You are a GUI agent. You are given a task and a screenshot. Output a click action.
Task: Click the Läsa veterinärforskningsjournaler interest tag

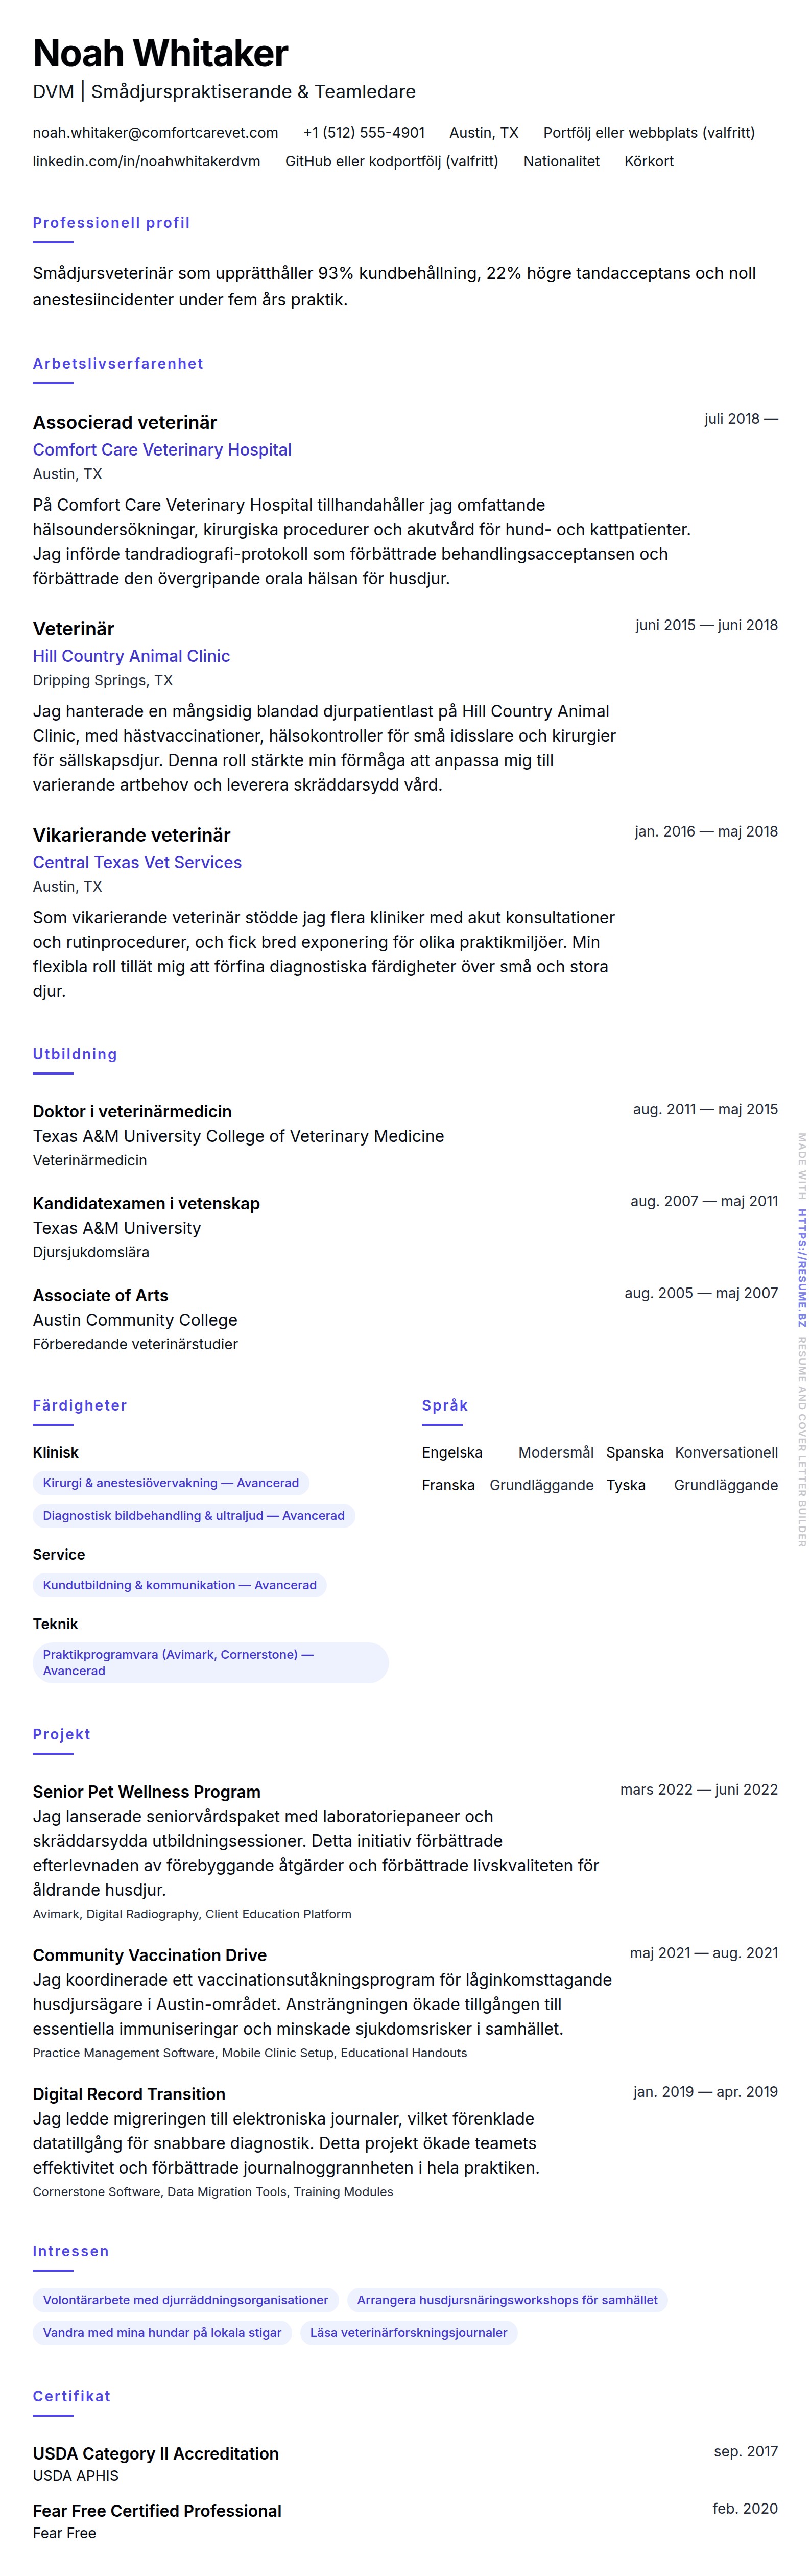click(x=408, y=2333)
